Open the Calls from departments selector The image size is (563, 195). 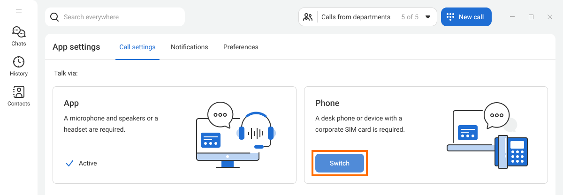(x=368, y=17)
